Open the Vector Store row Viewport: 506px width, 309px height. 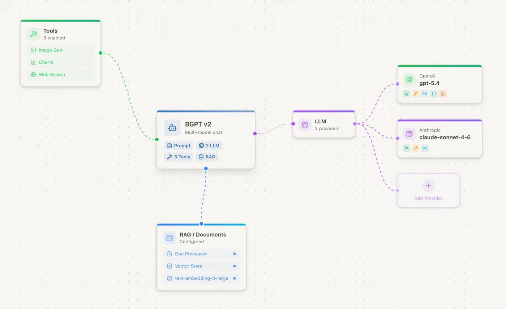(201, 266)
